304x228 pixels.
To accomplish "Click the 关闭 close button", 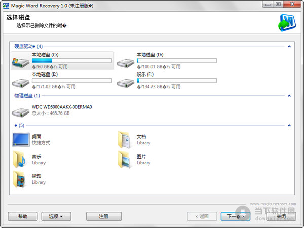I will point(281,216).
